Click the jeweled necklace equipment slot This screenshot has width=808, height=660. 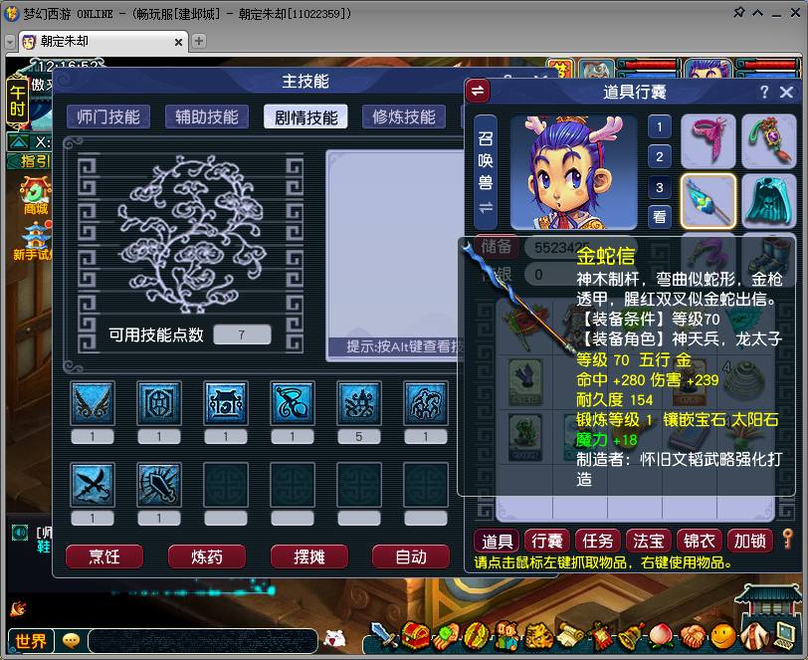click(x=769, y=141)
